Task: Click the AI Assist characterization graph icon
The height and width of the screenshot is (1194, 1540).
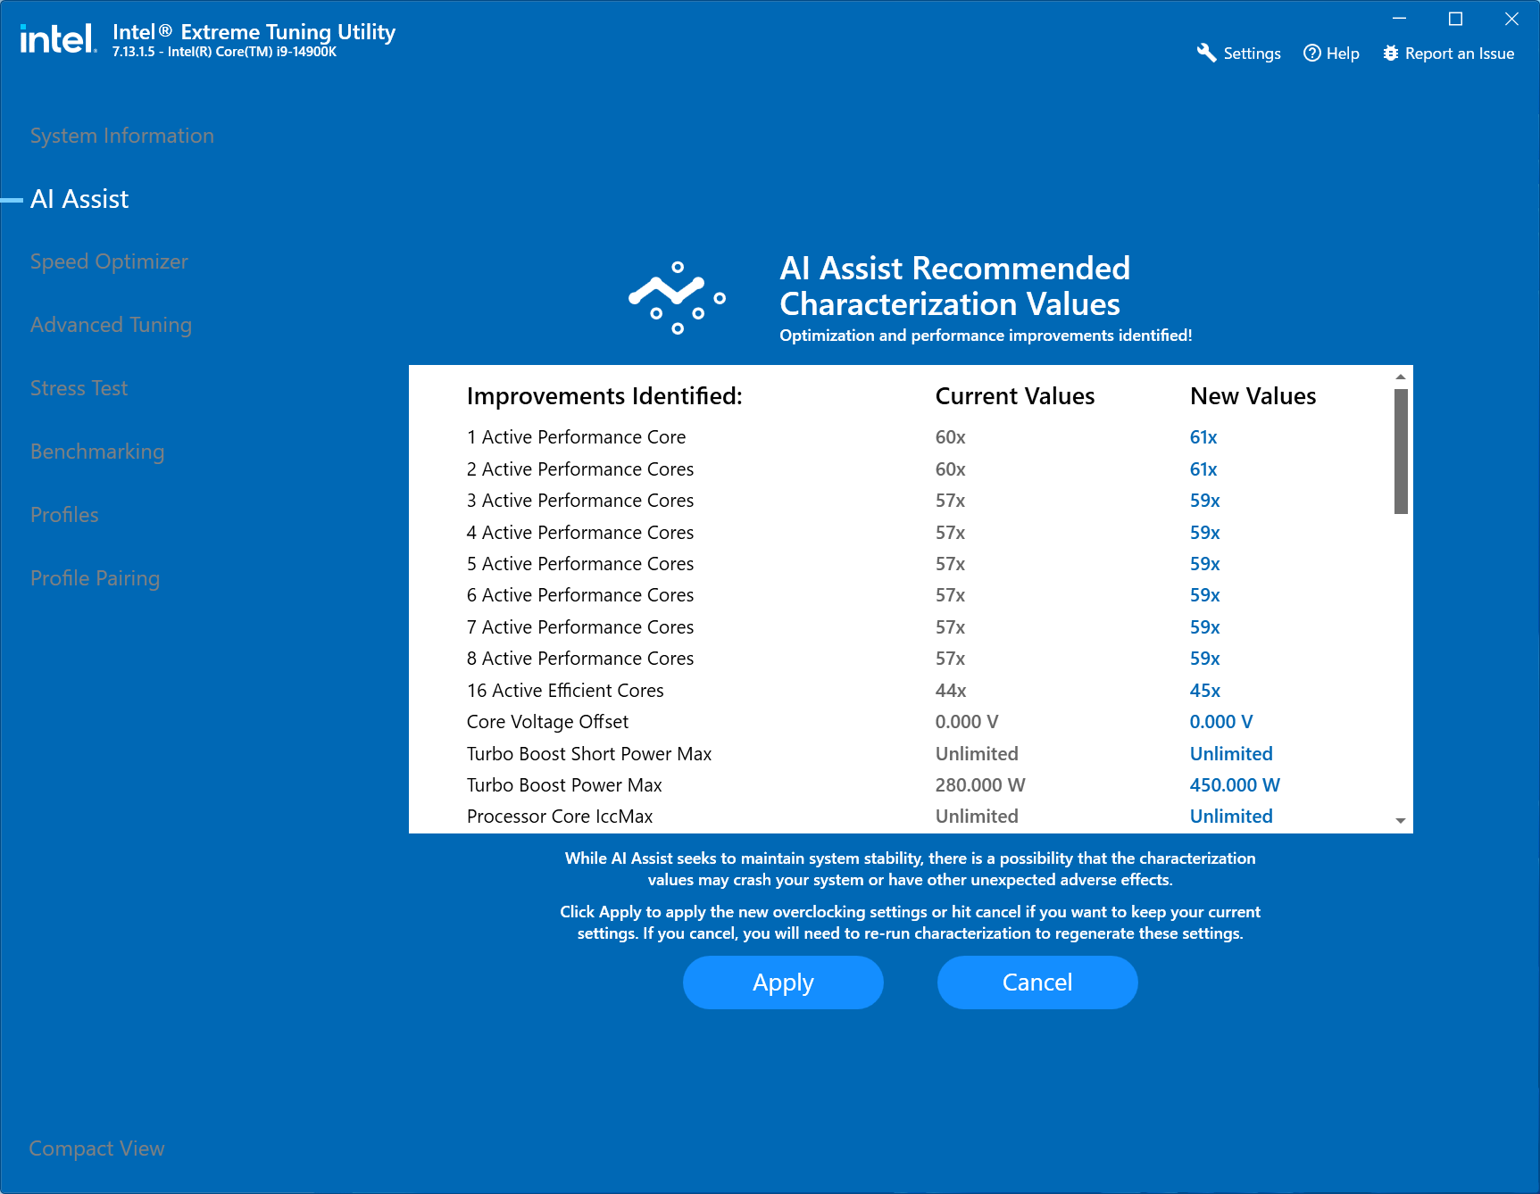Action: pyautogui.click(x=677, y=298)
